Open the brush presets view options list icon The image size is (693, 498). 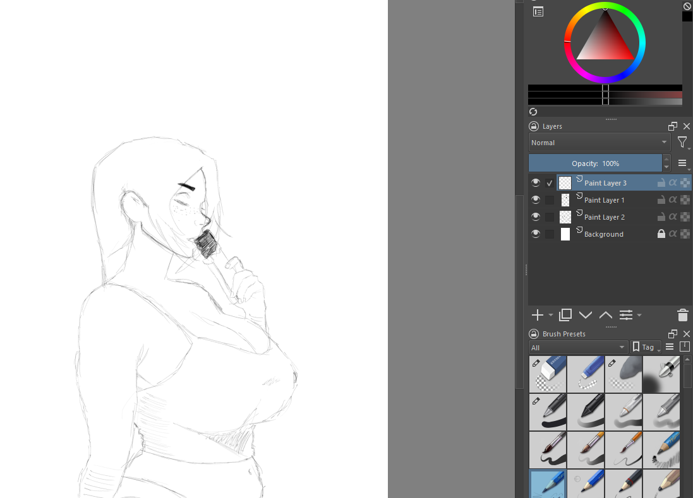tap(670, 347)
